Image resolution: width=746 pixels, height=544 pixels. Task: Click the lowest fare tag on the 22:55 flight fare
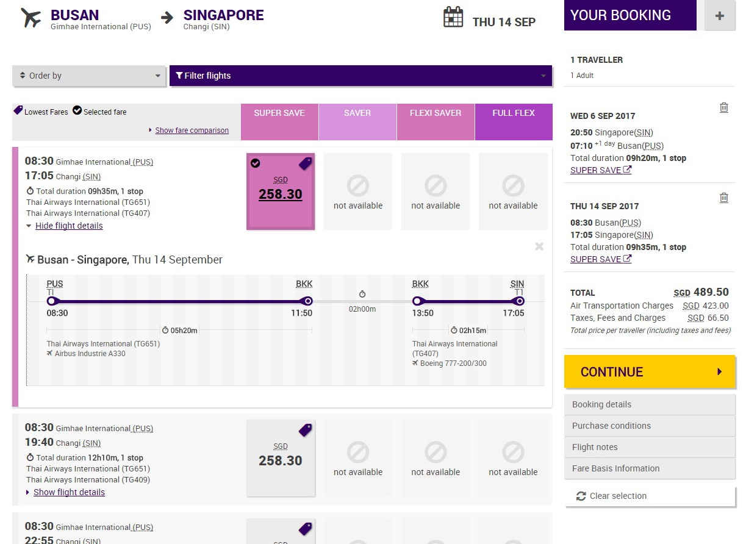(305, 528)
